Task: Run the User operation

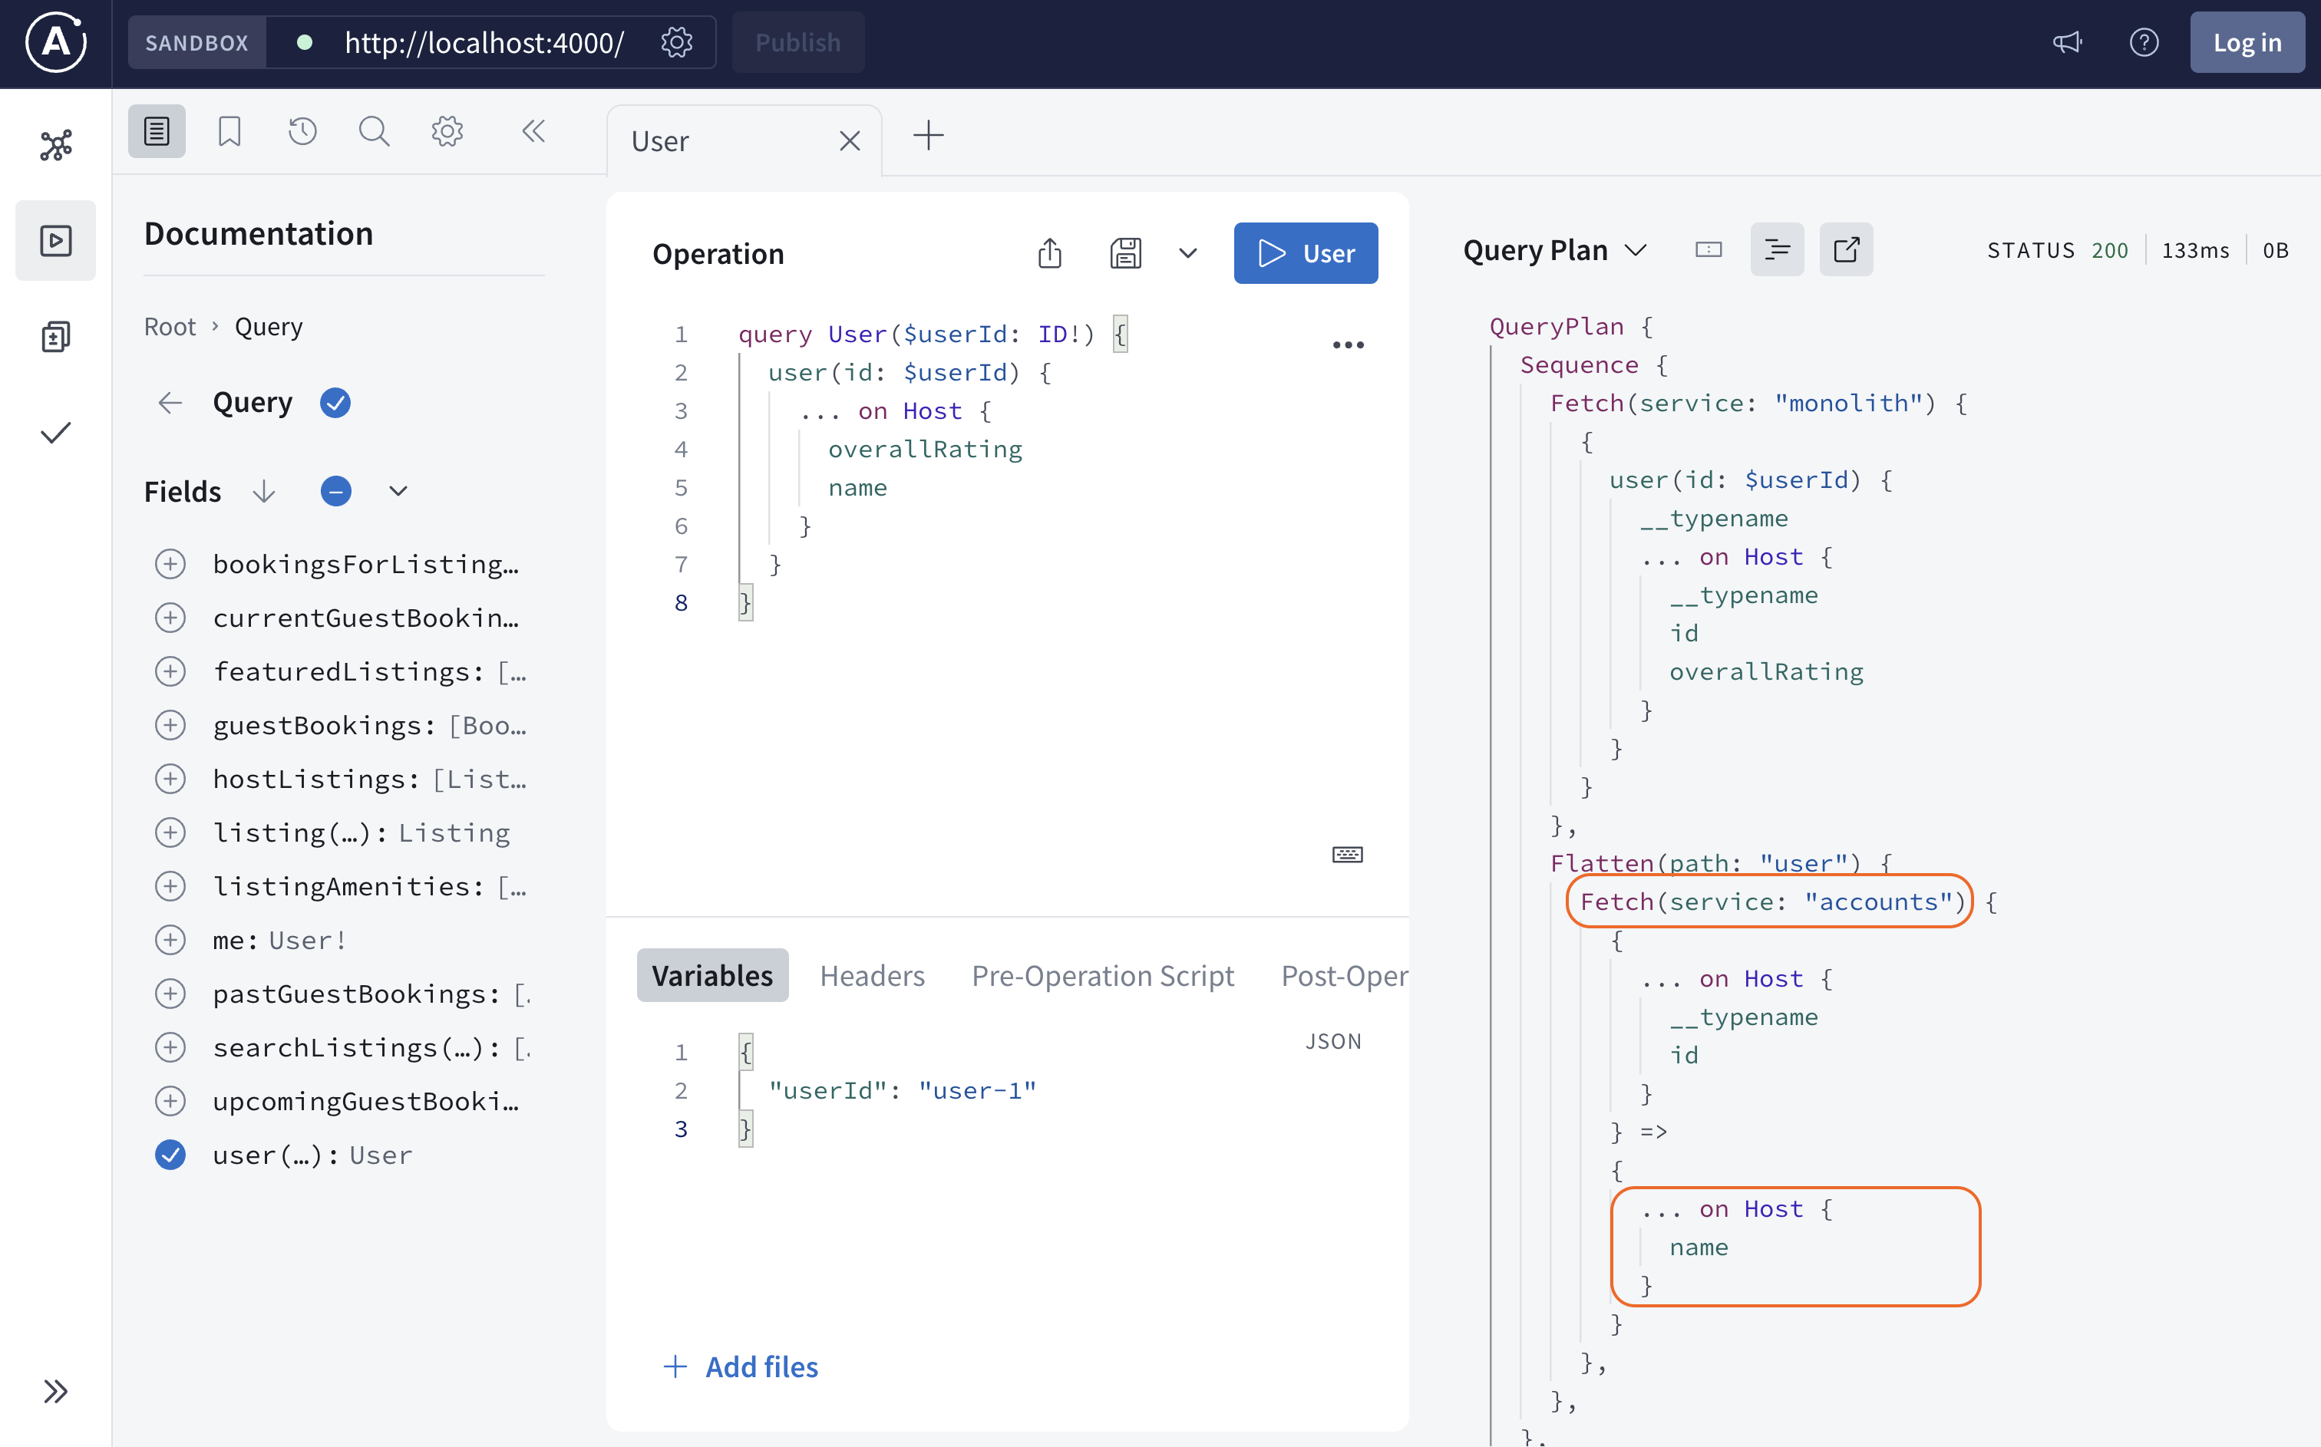Action: [x=1306, y=254]
